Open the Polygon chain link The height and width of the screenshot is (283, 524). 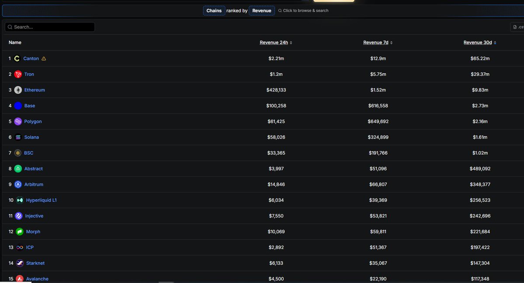[33, 121]
